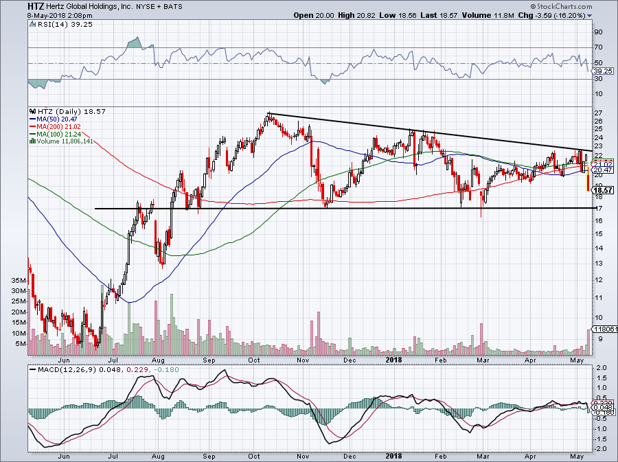Screen dimensions: 618x462
Task: Click the yellow-highlighted latest red candlestick
Action: pyautogui.click(x=588, y=178)
